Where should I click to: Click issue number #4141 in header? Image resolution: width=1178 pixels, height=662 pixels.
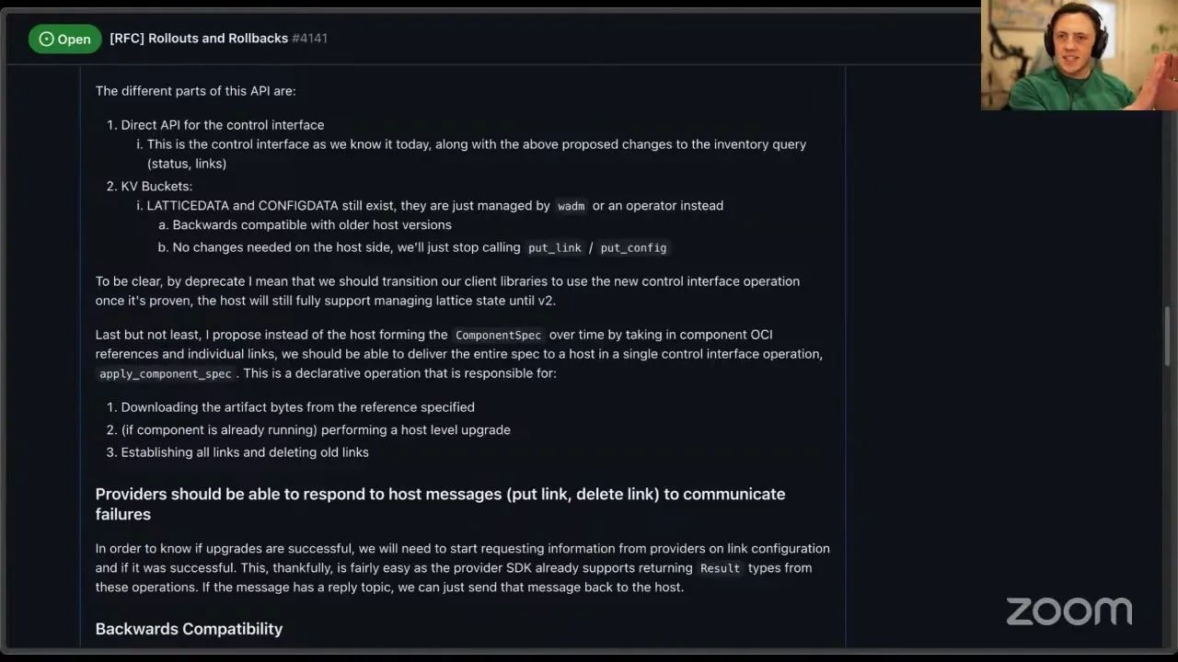click(x=309, y=38)
